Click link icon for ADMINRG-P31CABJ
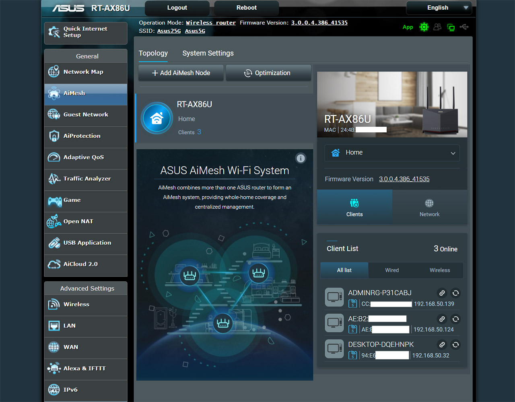The height and width of the screenshot is (402, 515). [442, 293]
